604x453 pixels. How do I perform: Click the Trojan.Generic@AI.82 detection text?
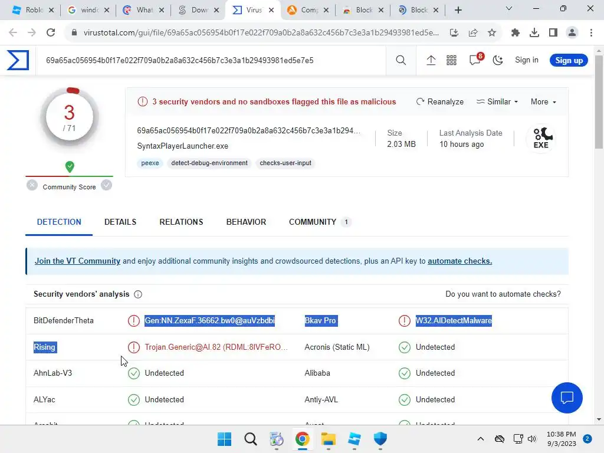coord(216,347)
